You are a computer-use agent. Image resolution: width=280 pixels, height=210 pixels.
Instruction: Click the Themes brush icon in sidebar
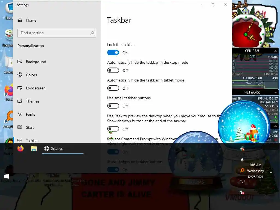(x=20, y=101)
